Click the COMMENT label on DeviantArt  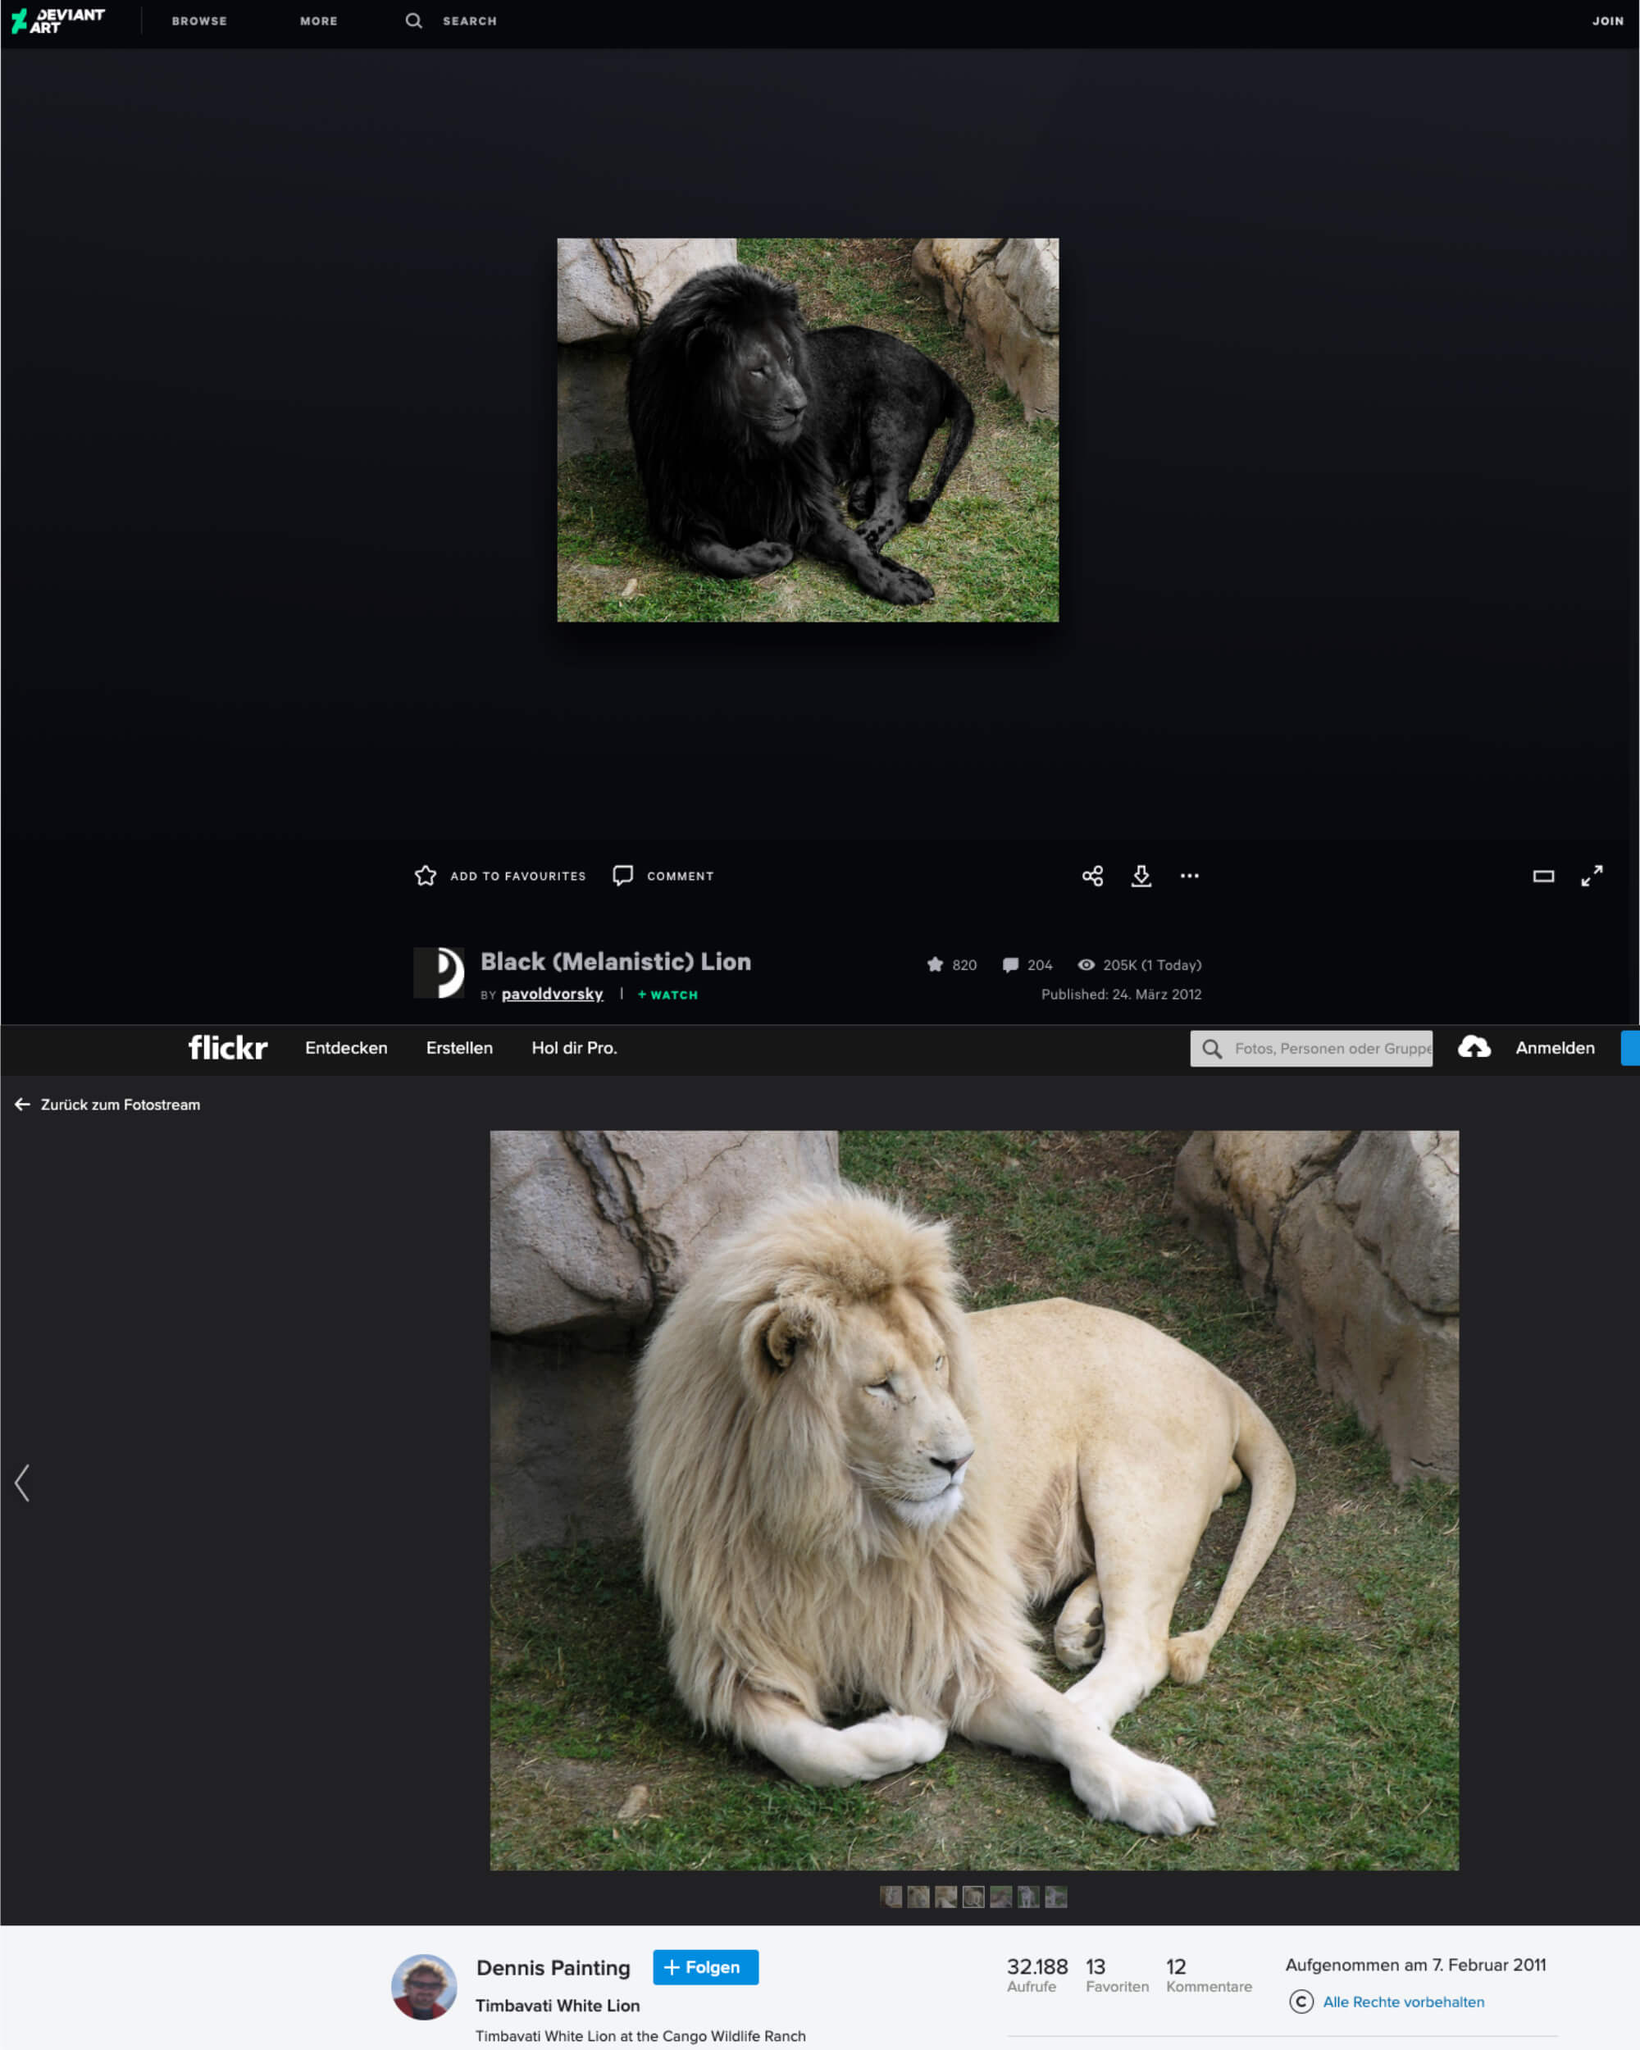680,877
